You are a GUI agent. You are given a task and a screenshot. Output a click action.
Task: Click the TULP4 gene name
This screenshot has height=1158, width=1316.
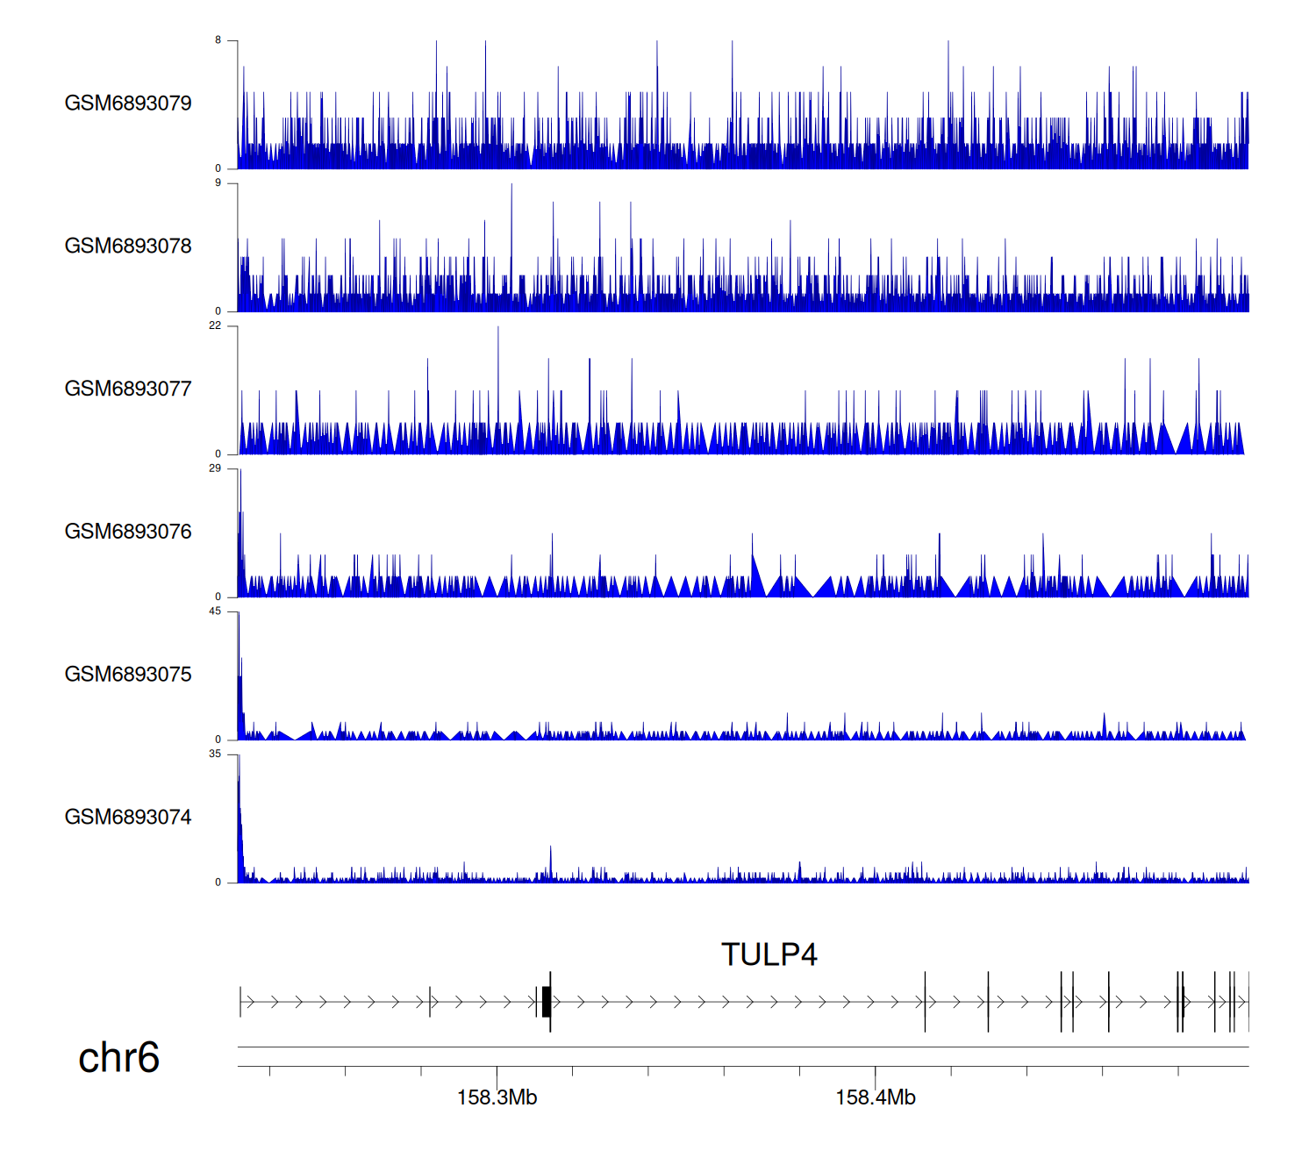(769, 954)
